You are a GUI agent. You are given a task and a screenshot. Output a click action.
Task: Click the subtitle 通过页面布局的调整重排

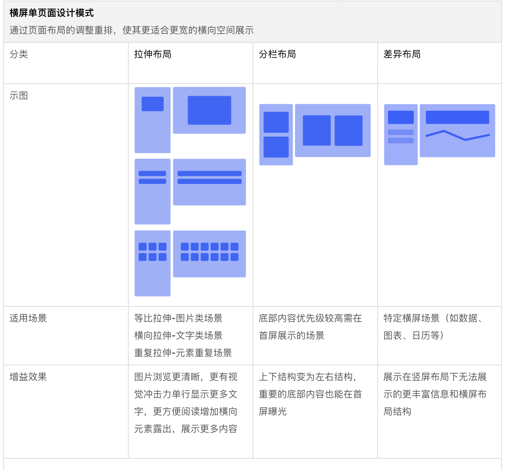click(x=61, y=30)
